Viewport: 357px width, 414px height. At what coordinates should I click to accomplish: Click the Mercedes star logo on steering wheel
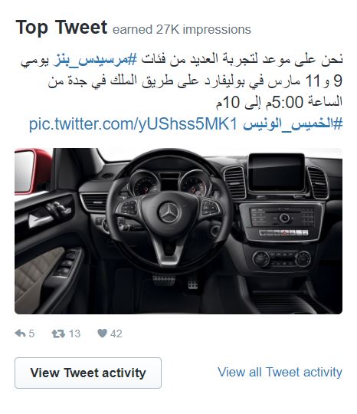[x=169, y=213]
